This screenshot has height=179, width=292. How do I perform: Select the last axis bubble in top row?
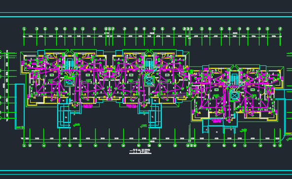280,29
